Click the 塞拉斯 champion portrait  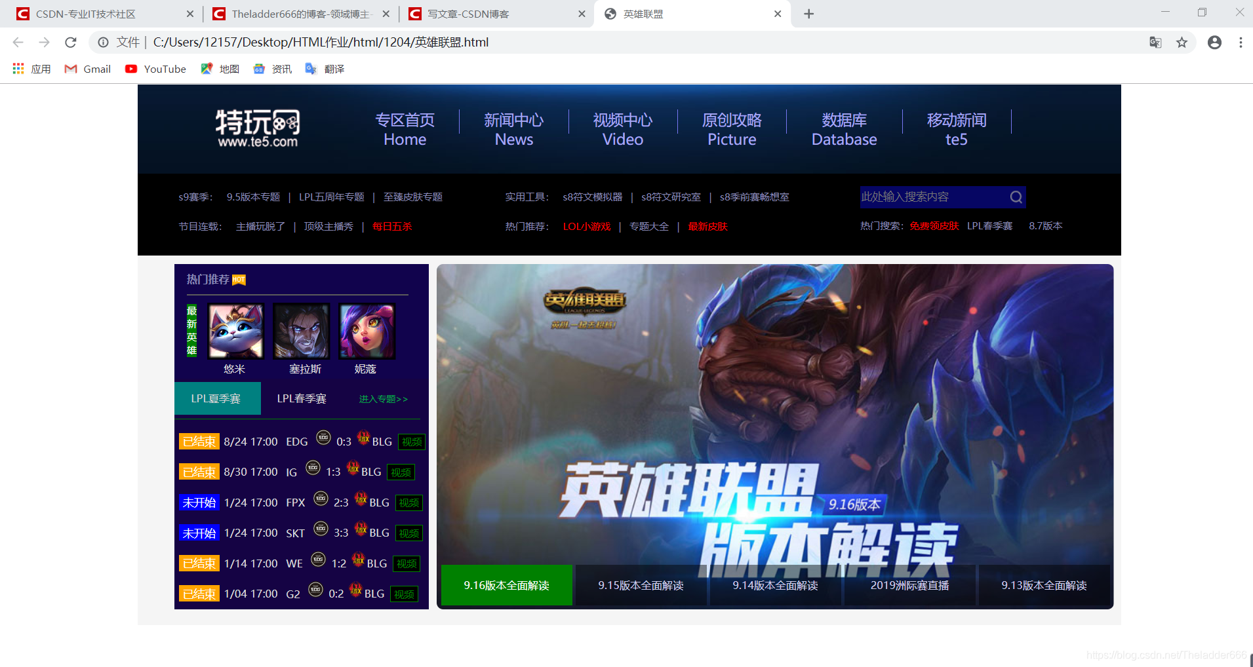pyautogui.click(x=301, y=331)
